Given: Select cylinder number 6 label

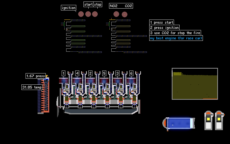Looking at the screenshot, I should coord(131,73).
